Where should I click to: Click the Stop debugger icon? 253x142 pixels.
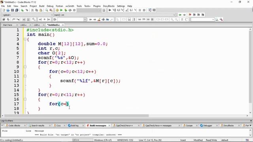tap(144, 10)
